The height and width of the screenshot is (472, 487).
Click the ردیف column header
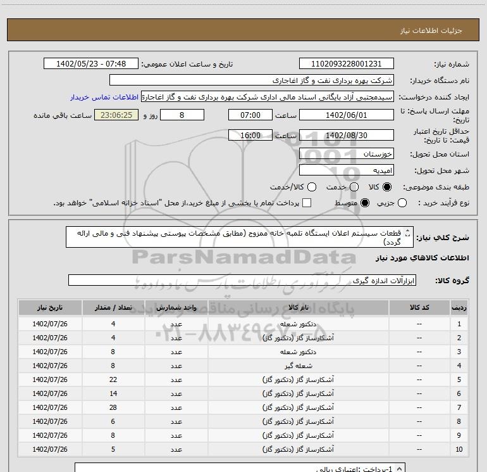coord(459,307)
